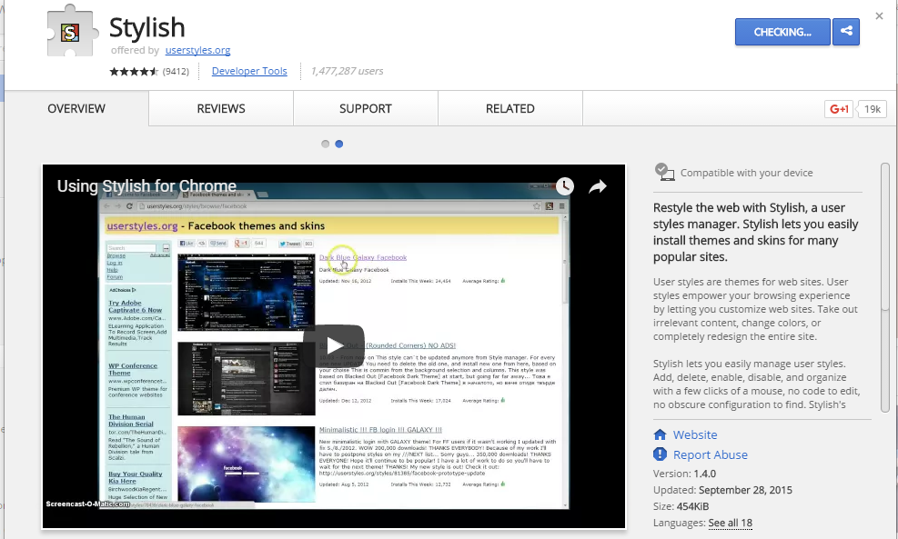Click the star rating icons
The image size is (898, 539).
(x=134, y=71)
